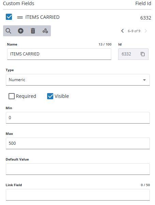Add a new custom field with plus icon
This screenshot has width=155, height=205.
(x=20, y=31)
